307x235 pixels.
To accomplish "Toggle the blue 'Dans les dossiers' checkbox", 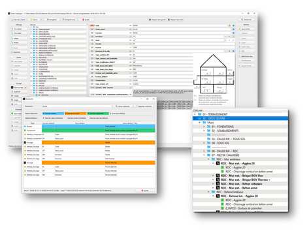I will 44,114.
